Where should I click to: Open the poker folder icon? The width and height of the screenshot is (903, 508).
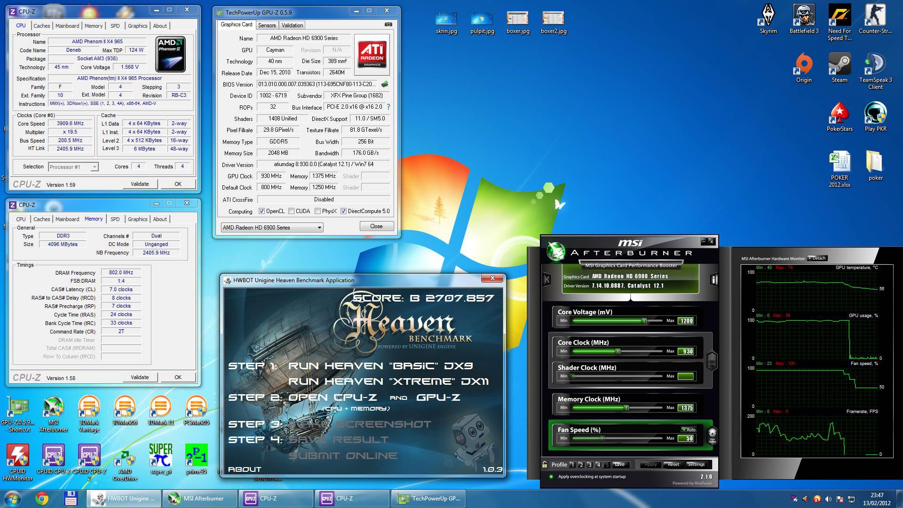(x=875, y=166)
